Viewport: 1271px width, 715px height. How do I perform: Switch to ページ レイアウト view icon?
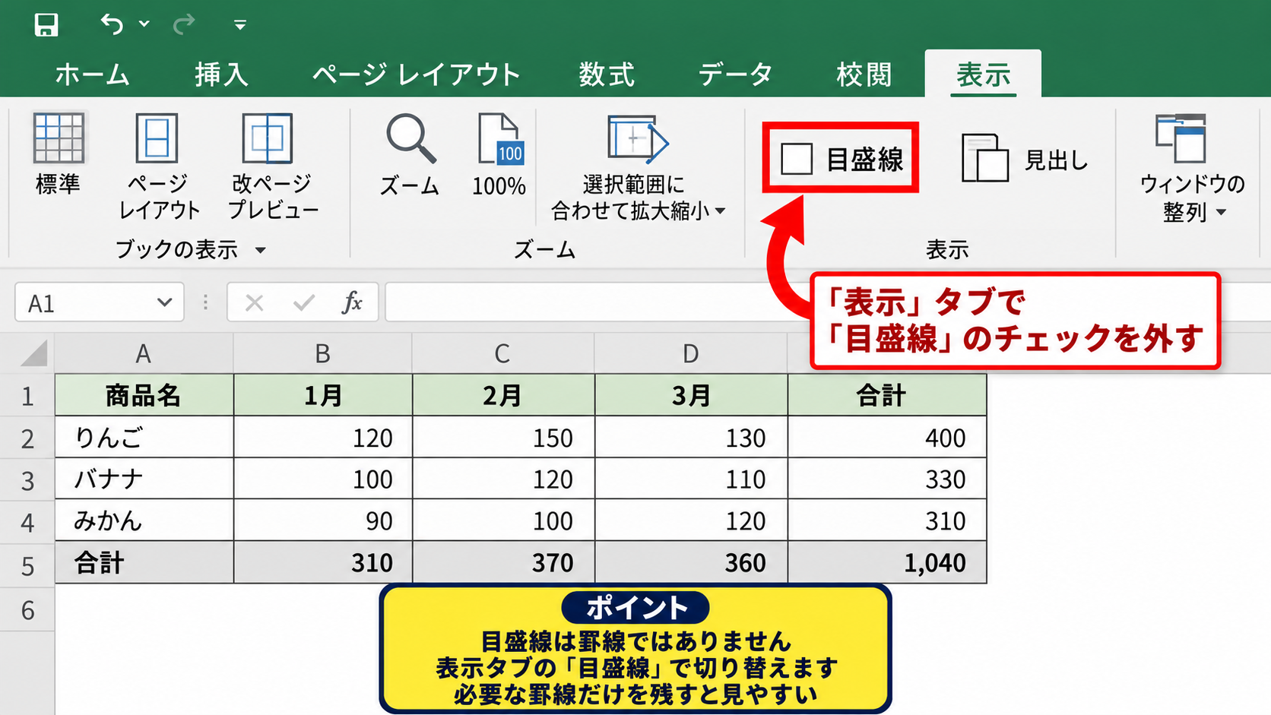(157, 138)
